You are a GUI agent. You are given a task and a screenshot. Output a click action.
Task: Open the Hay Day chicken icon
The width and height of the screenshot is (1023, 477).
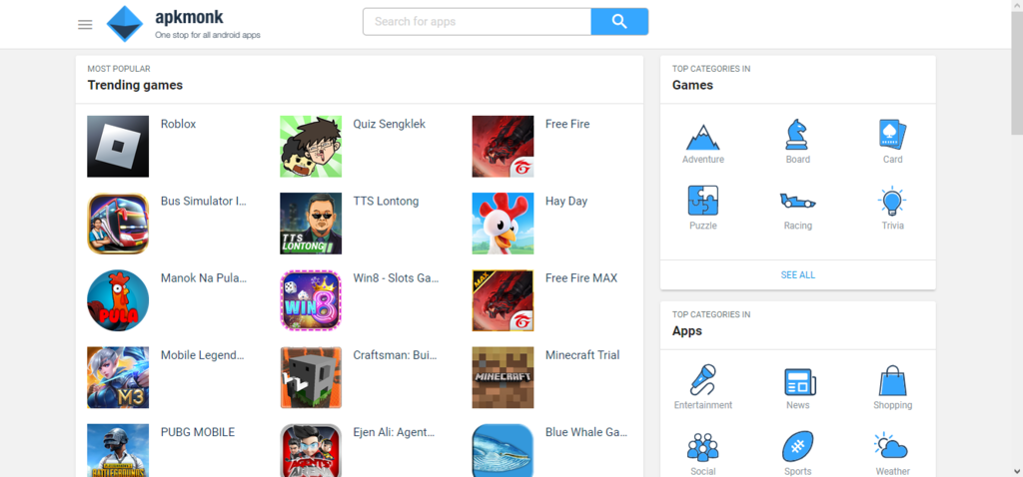pos(504,224)
